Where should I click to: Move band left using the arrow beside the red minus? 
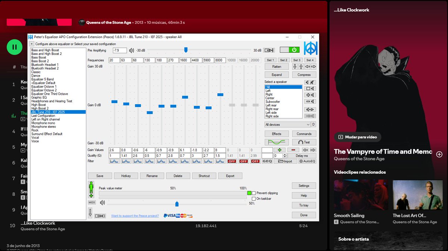pyautogui.click(x=305, y=150)
